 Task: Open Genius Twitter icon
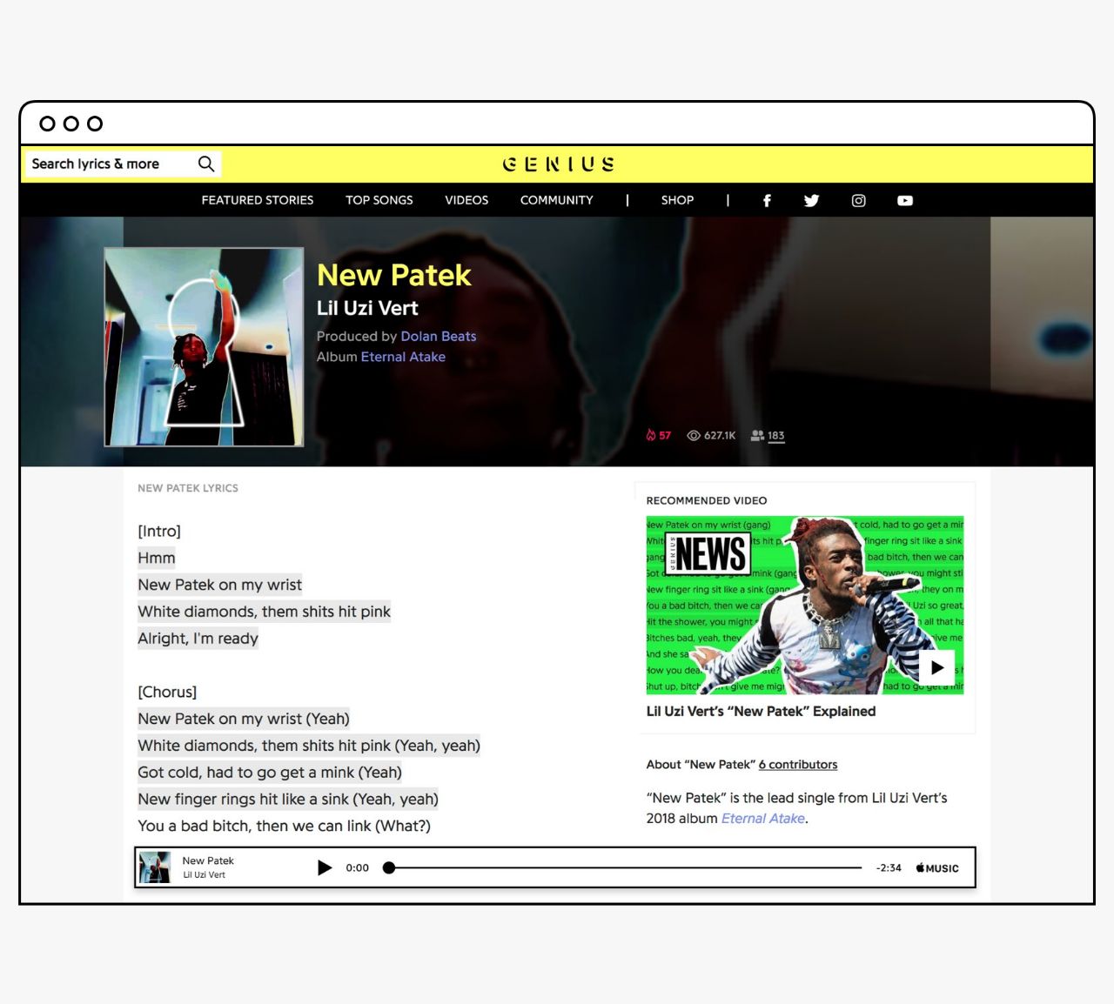pos(812,200)
